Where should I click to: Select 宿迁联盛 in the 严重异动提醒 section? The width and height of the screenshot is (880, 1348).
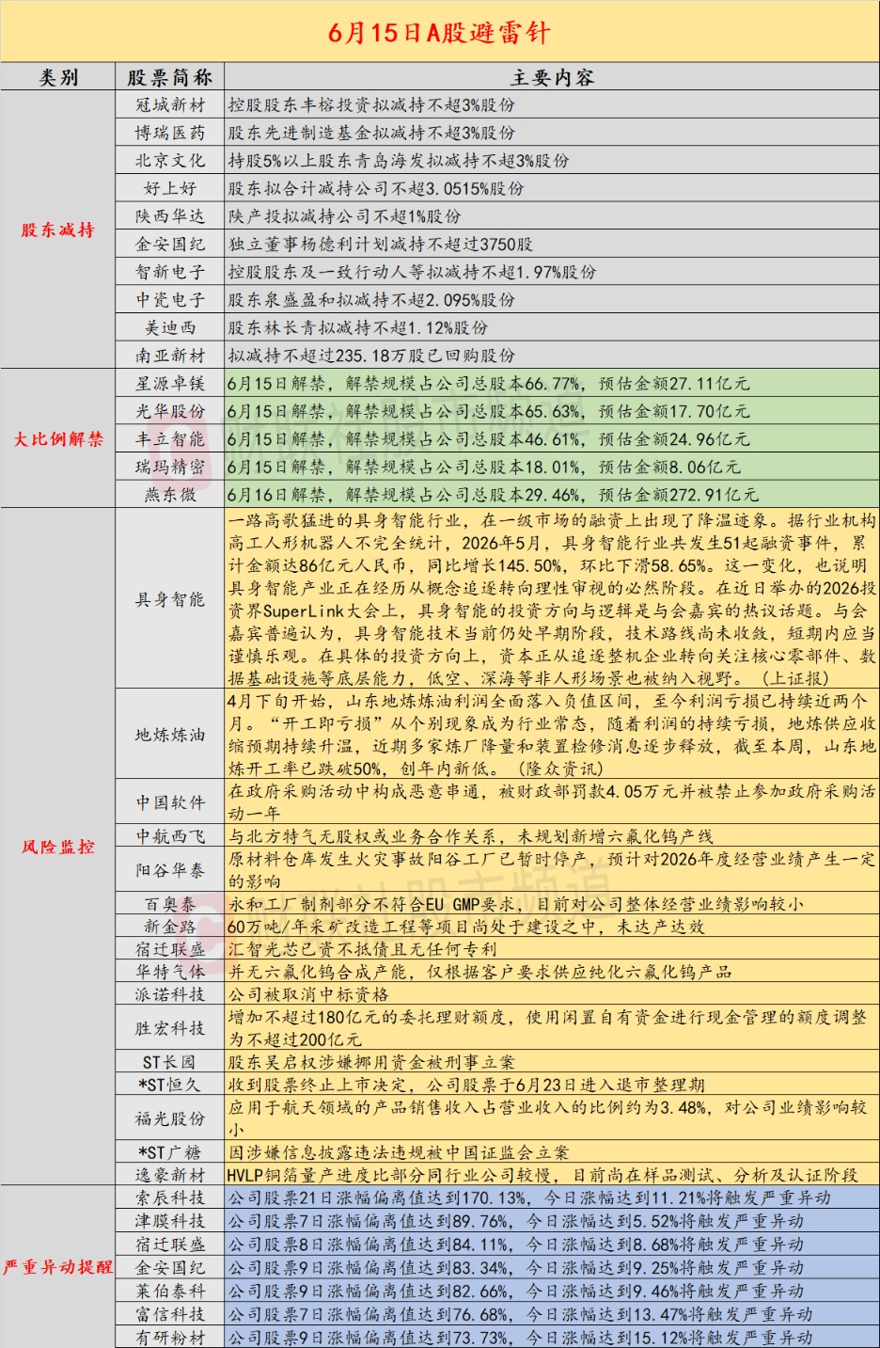tap(170, 1245)
